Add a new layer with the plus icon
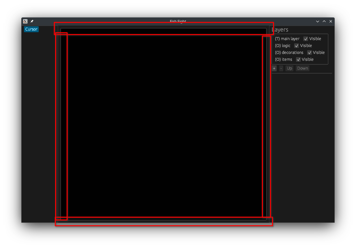Screen dimensions: 356x248 [274, 68]
